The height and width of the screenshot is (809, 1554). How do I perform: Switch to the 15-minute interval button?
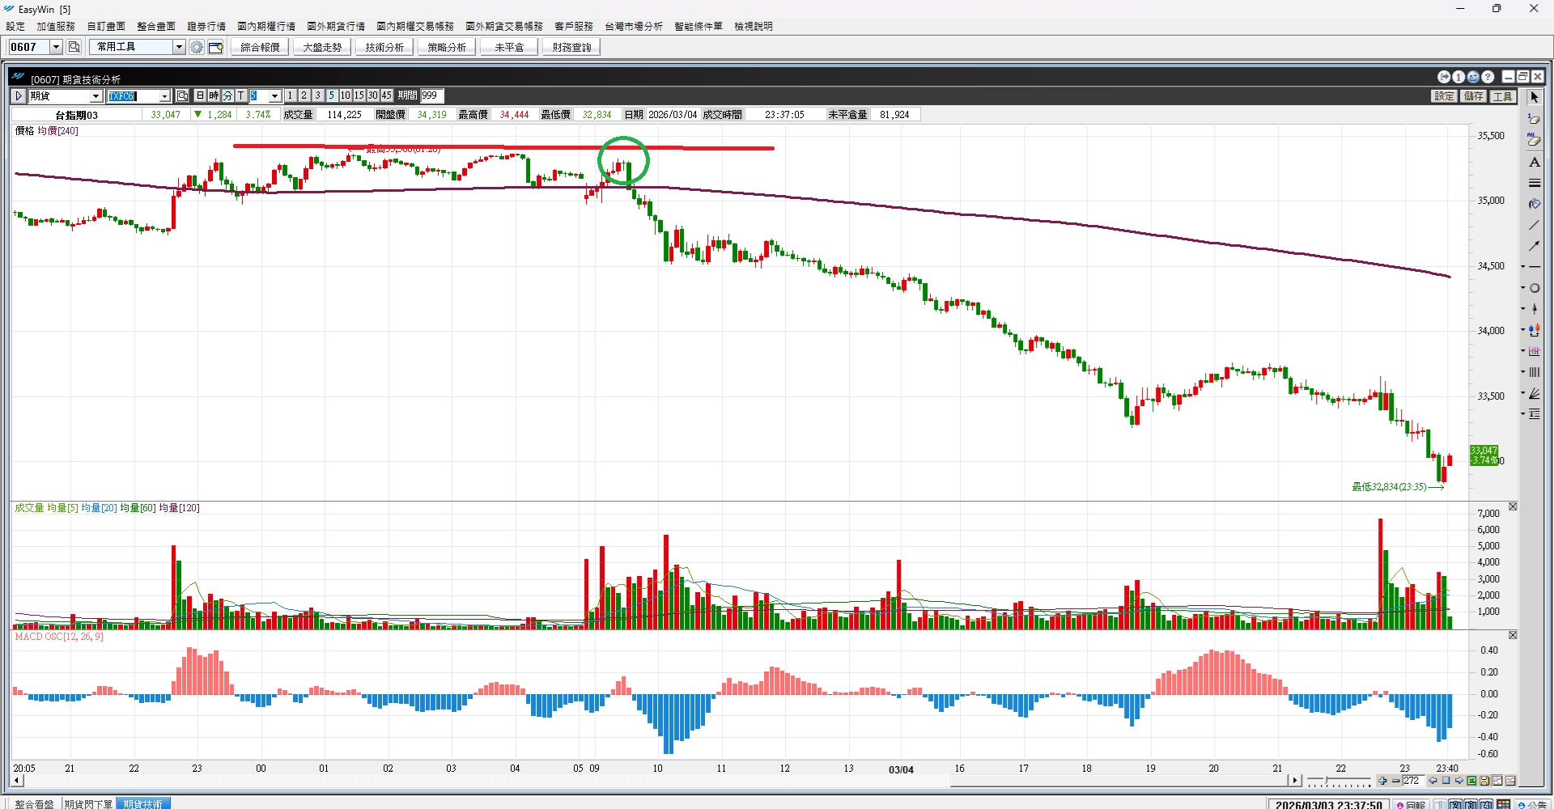pos(359,95)
